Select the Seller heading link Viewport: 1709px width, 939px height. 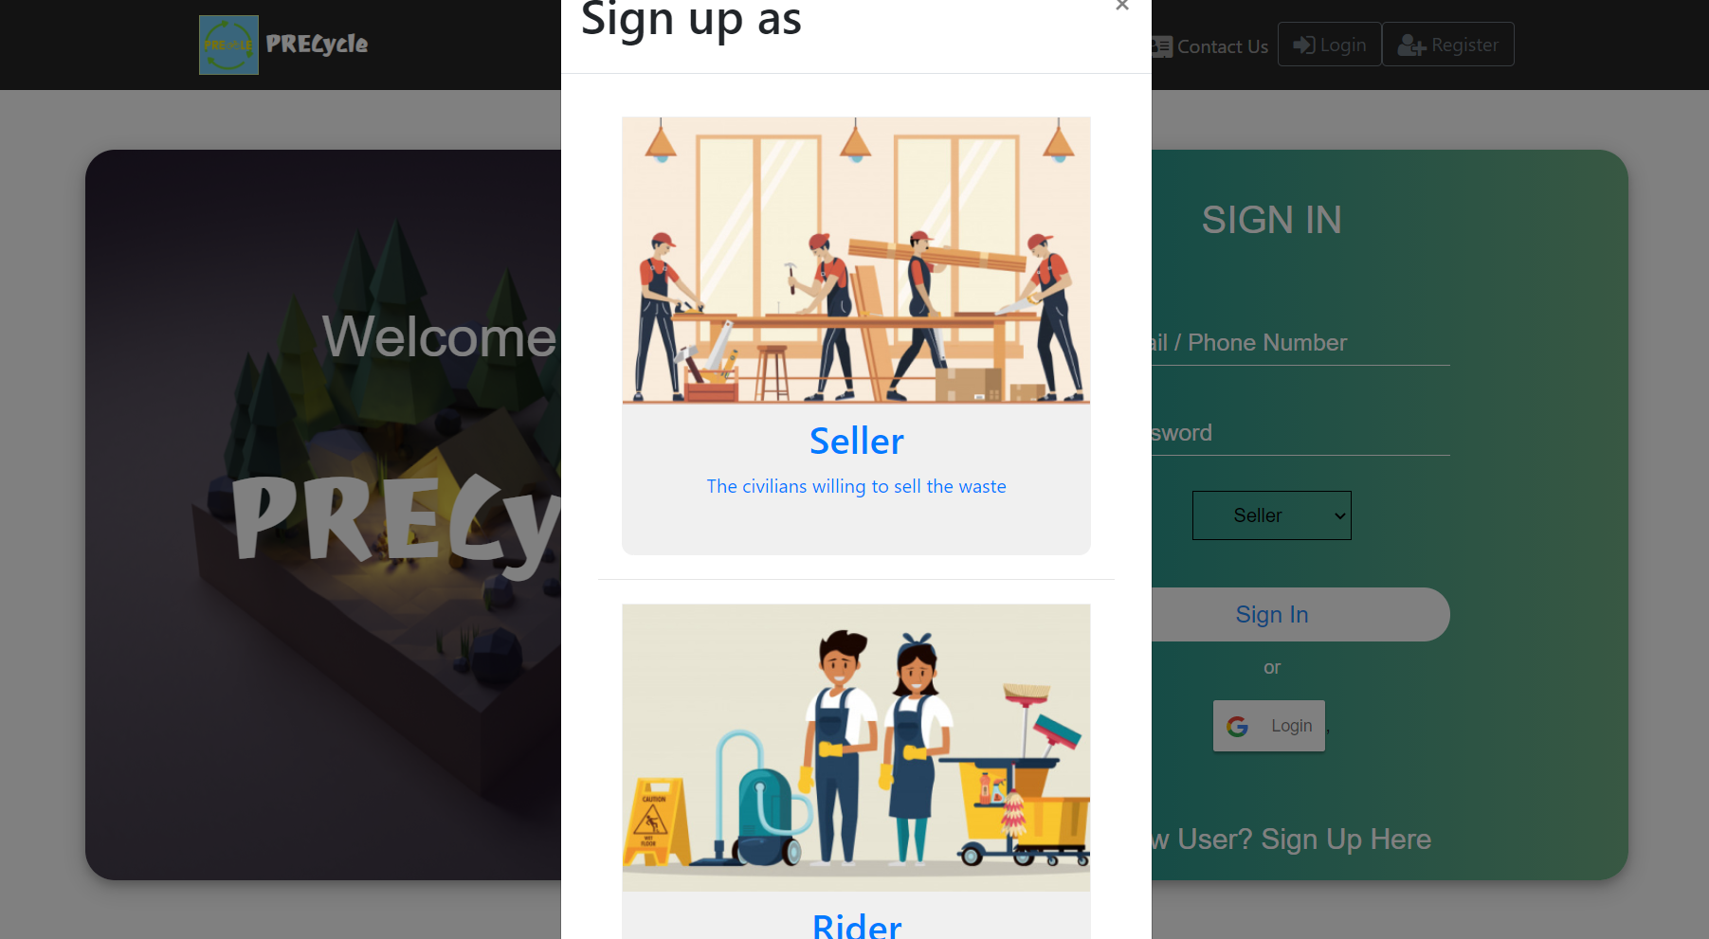click(856, 441)
